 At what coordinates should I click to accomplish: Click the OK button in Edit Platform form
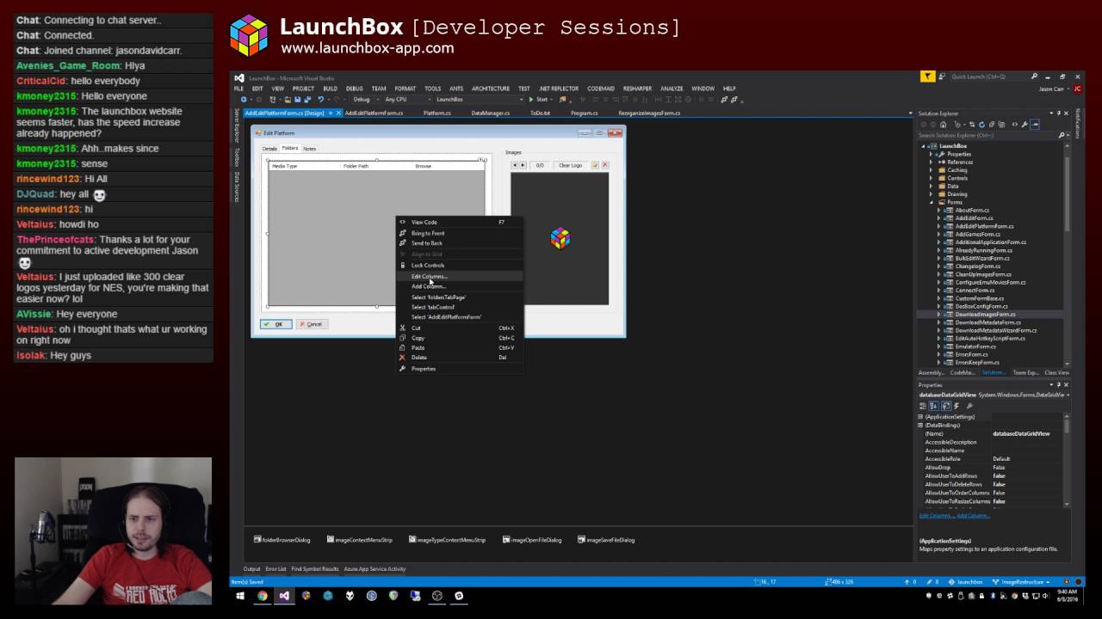(x=276, y=324)
